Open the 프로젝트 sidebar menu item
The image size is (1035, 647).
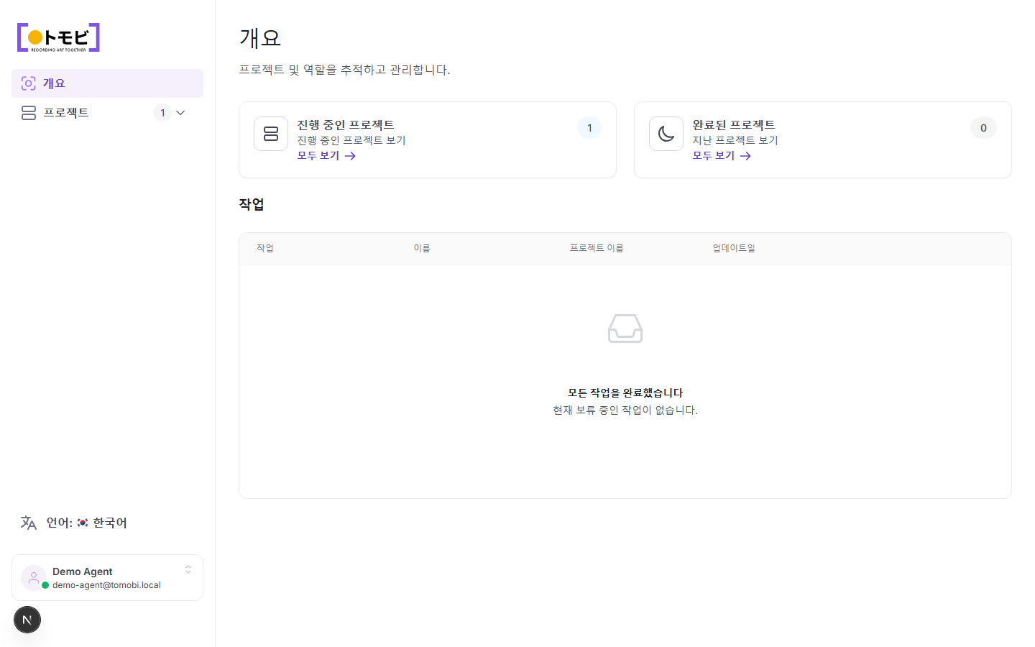(x=107, y=113)
